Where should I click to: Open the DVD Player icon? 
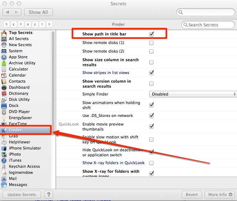[4, 112]
